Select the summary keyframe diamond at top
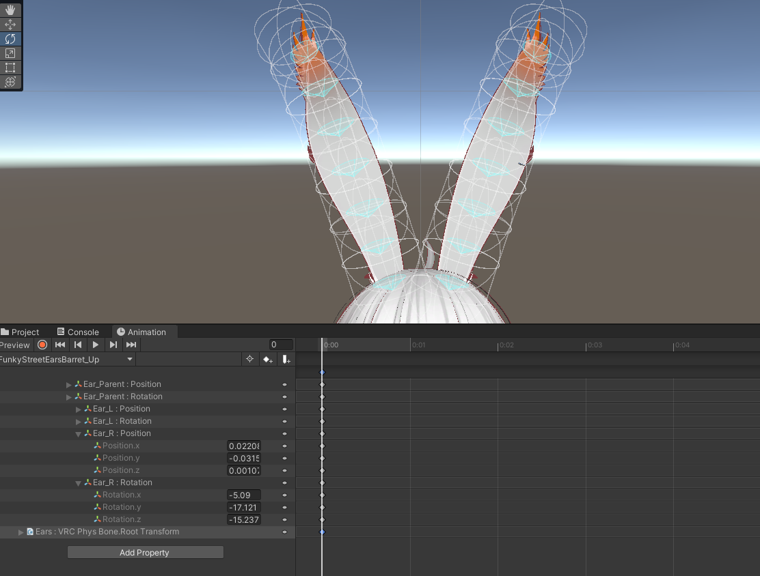Screen dimensions: 760x576 (x=323, y=372)
